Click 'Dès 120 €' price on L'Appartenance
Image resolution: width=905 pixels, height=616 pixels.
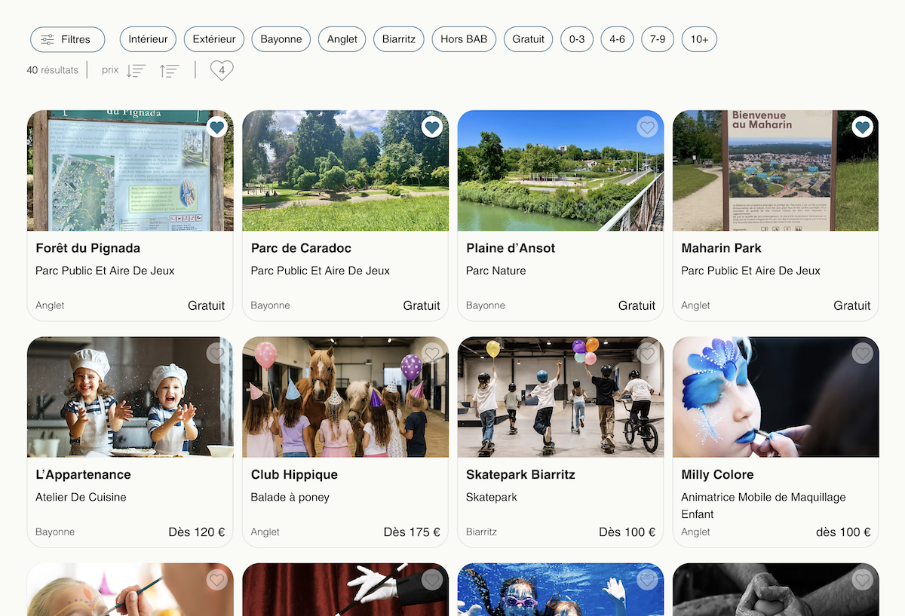pyautogui.click(x=197, y=532)
